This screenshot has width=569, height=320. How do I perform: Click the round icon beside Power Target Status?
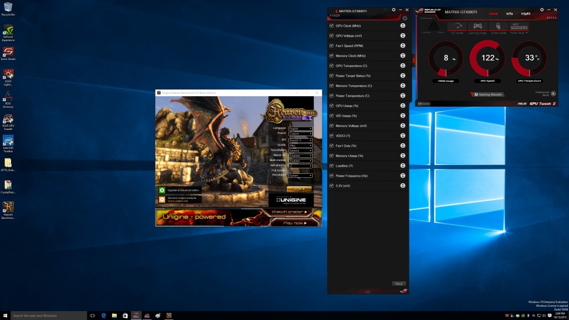(403, 76)
